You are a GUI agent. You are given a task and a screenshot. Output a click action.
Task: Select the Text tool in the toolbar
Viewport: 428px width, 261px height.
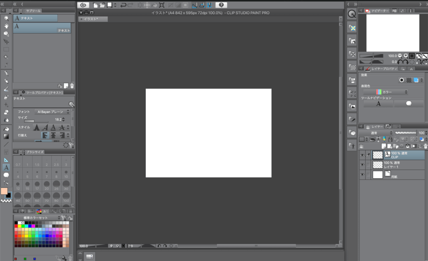(x=6, y=167)
